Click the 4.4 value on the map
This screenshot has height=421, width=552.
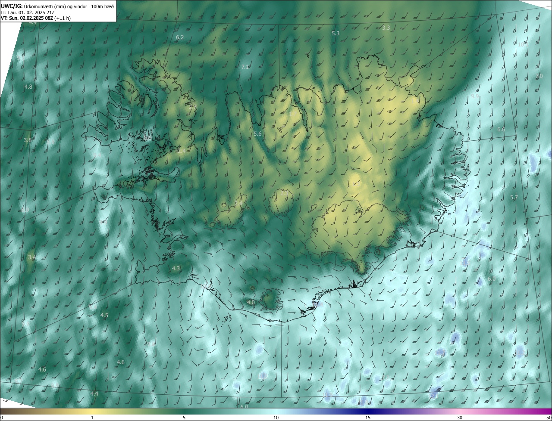click(x=94, y=393)
